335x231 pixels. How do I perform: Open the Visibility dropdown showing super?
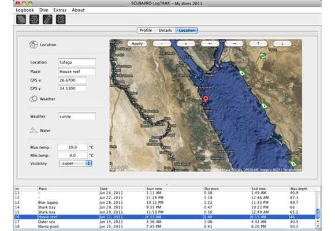(x=76, y=163)
